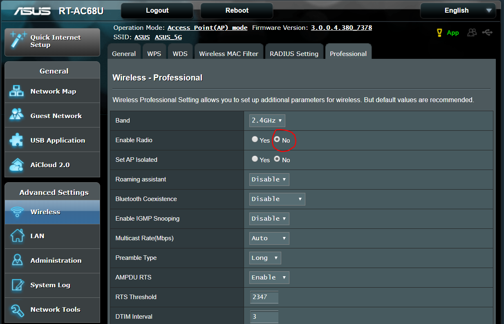Click the USB Application puzzle icon
Screen dimensions: 504x324
tap(16, 141)
